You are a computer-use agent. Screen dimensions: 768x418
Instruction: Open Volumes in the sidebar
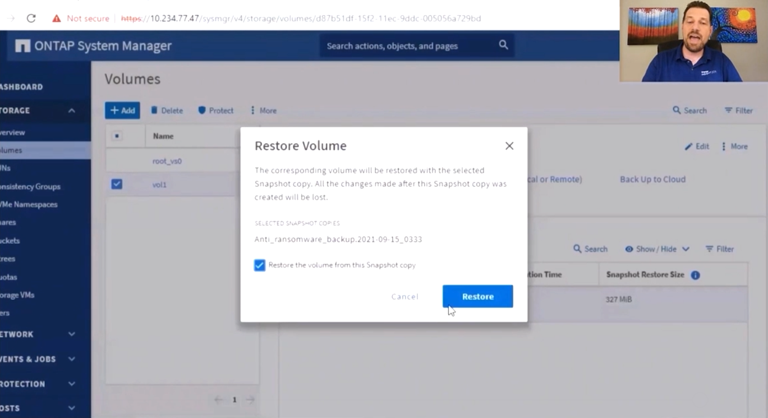(x=45, y=150)
